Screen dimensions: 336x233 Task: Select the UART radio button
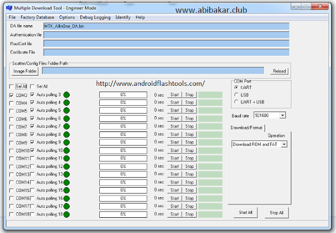pyautogui.click(x=236, y=87)
